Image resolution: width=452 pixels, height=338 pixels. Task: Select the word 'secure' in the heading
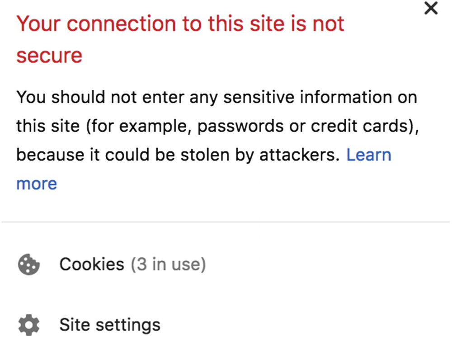49,56
